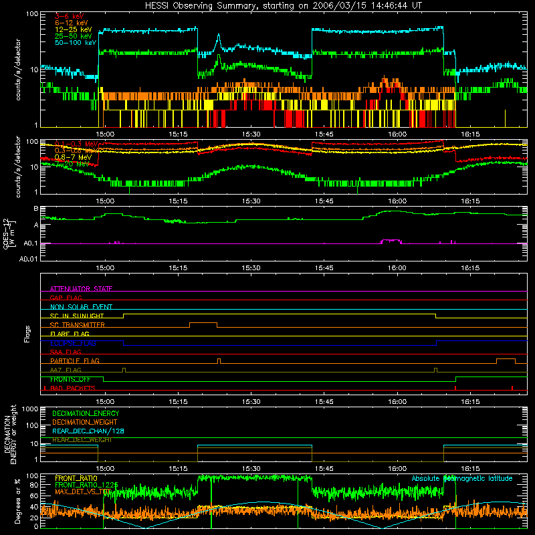Select the 50-100 keV legend label
This screenshot has height=535, width=535.
click(76, 43)
